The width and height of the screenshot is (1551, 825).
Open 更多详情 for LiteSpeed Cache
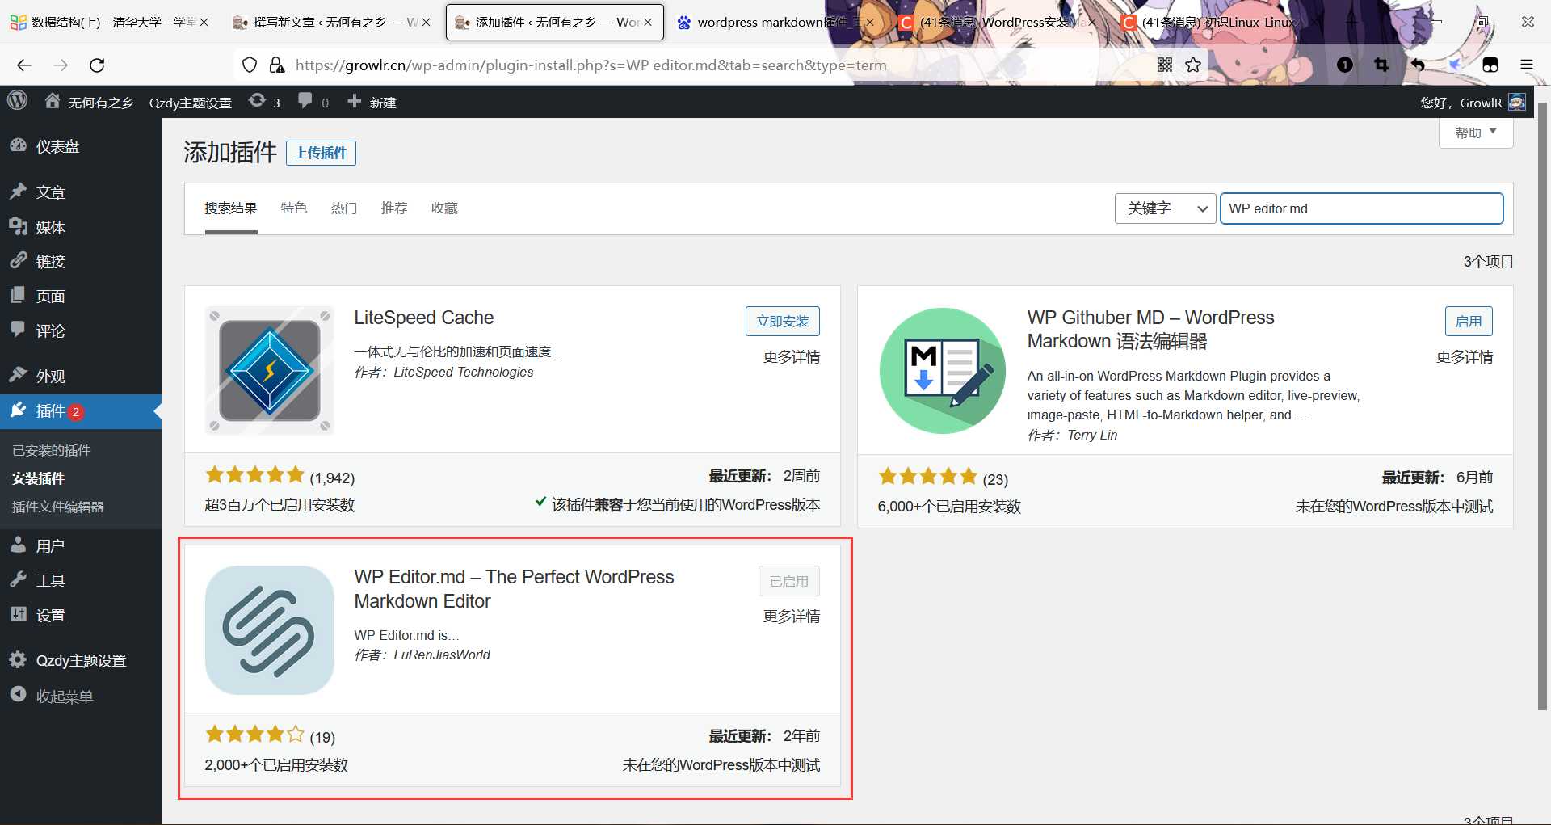[x=791, y=357]
